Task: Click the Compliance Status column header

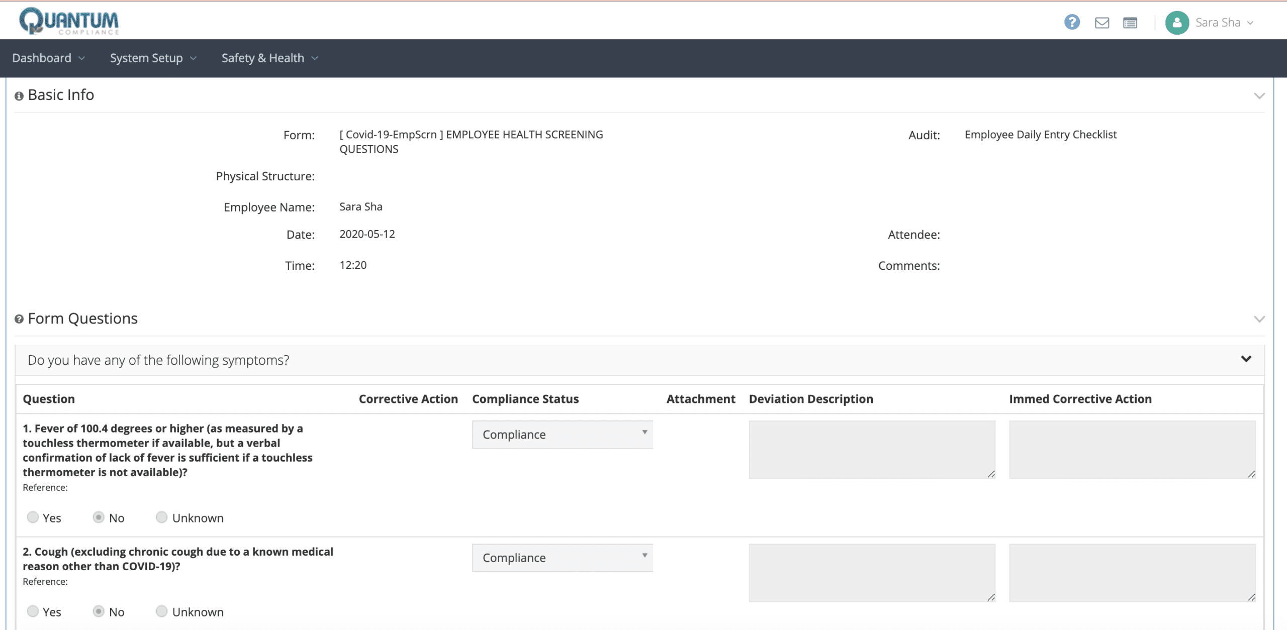Action: pyautogui.click(x=525, y=399)
